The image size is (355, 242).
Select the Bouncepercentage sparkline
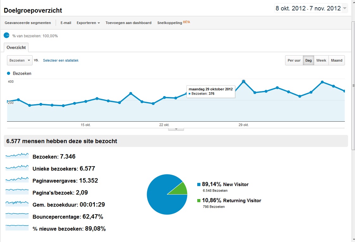pos(17,215)
